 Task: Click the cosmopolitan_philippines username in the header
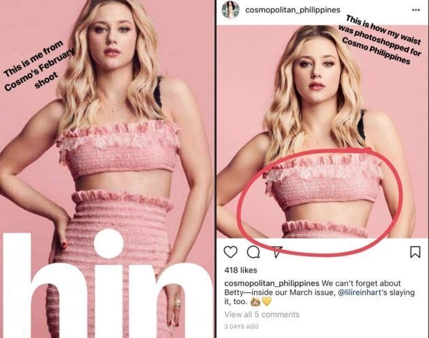tap(293, 10)
